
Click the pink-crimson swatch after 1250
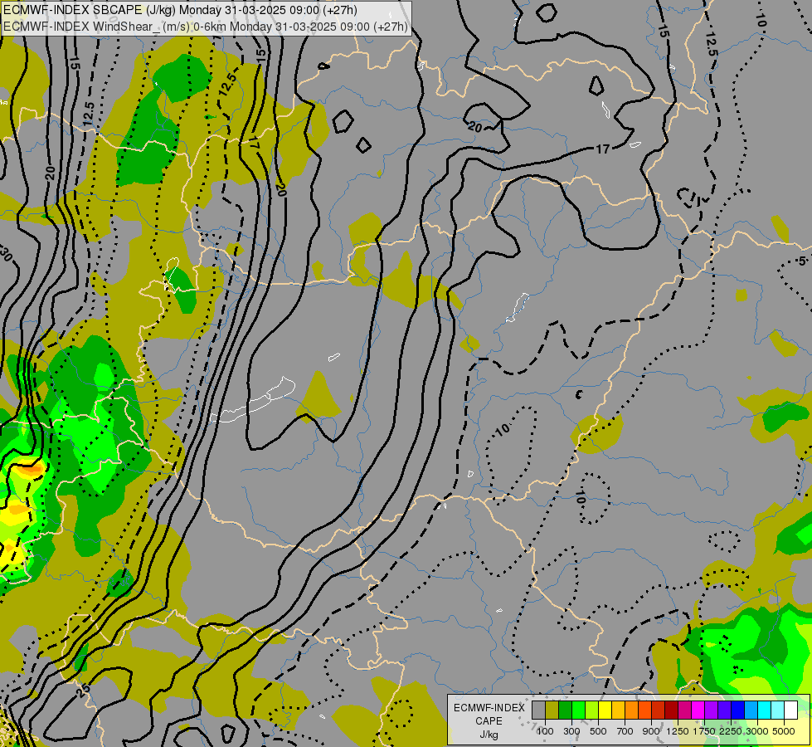(685, 710)
